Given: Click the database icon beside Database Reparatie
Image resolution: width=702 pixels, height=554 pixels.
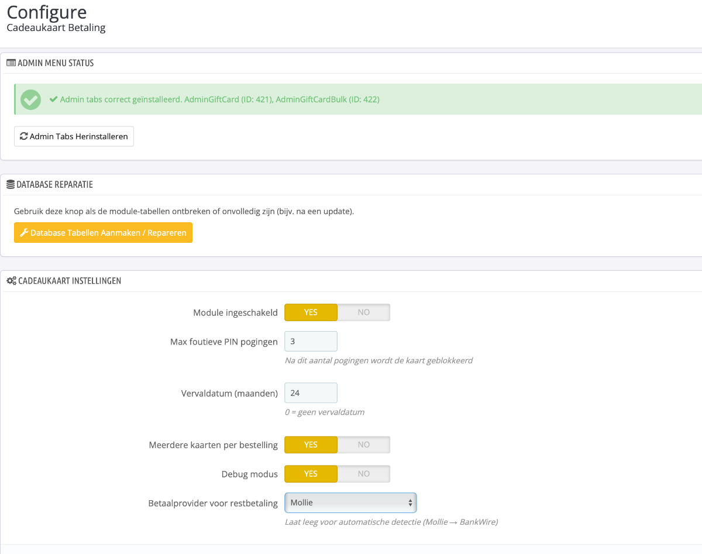Looking at the screenshot, I should 11,185.
